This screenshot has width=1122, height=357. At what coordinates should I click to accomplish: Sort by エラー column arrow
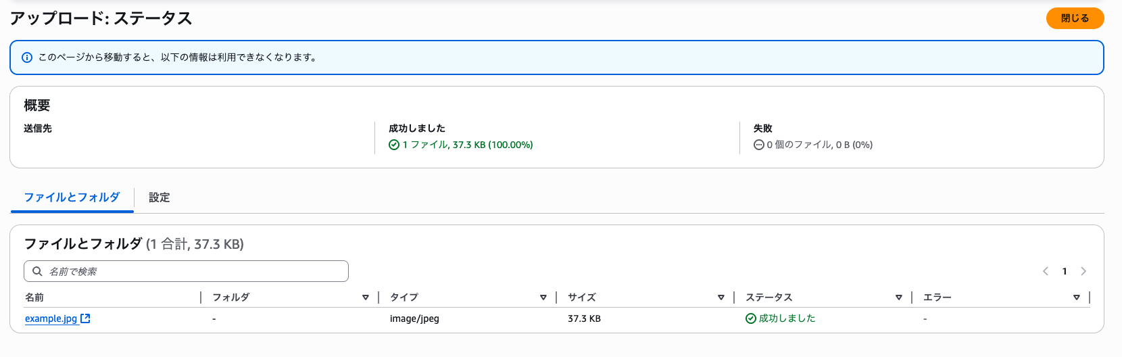1077,297
